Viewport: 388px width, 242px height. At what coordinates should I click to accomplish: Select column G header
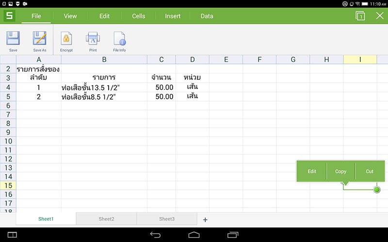(293, 60)
